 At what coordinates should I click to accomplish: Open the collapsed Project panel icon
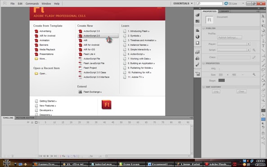[198, 74]
